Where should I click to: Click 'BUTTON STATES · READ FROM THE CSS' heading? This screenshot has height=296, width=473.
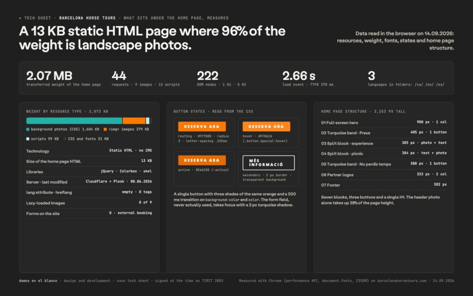pyautogui.click(x=213, y=111)
